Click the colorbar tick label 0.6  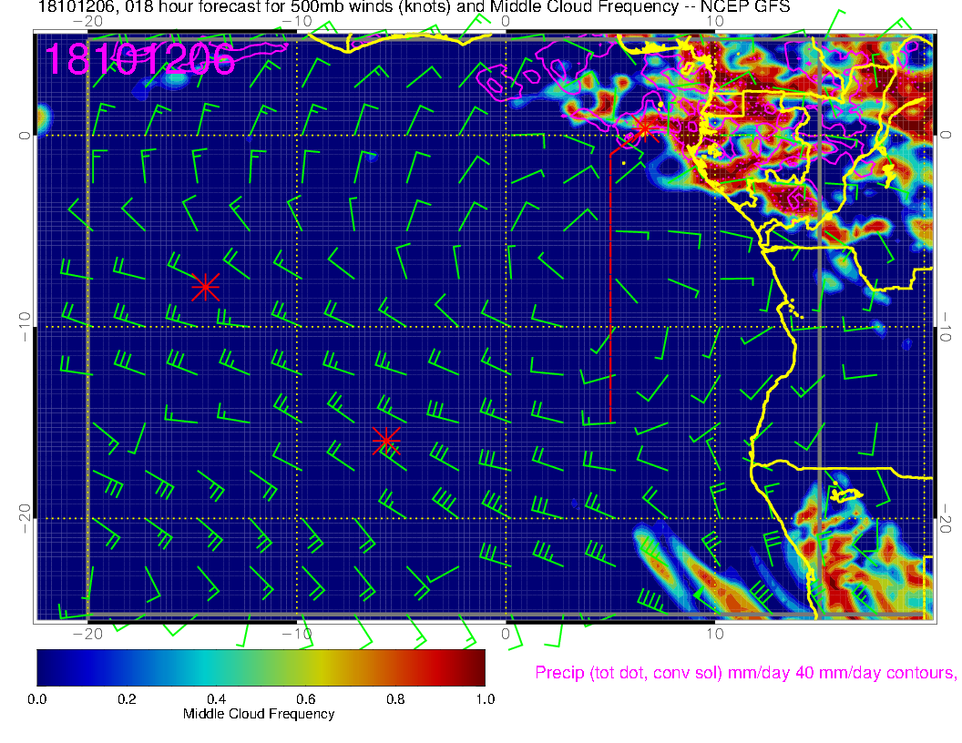(305, 699)
